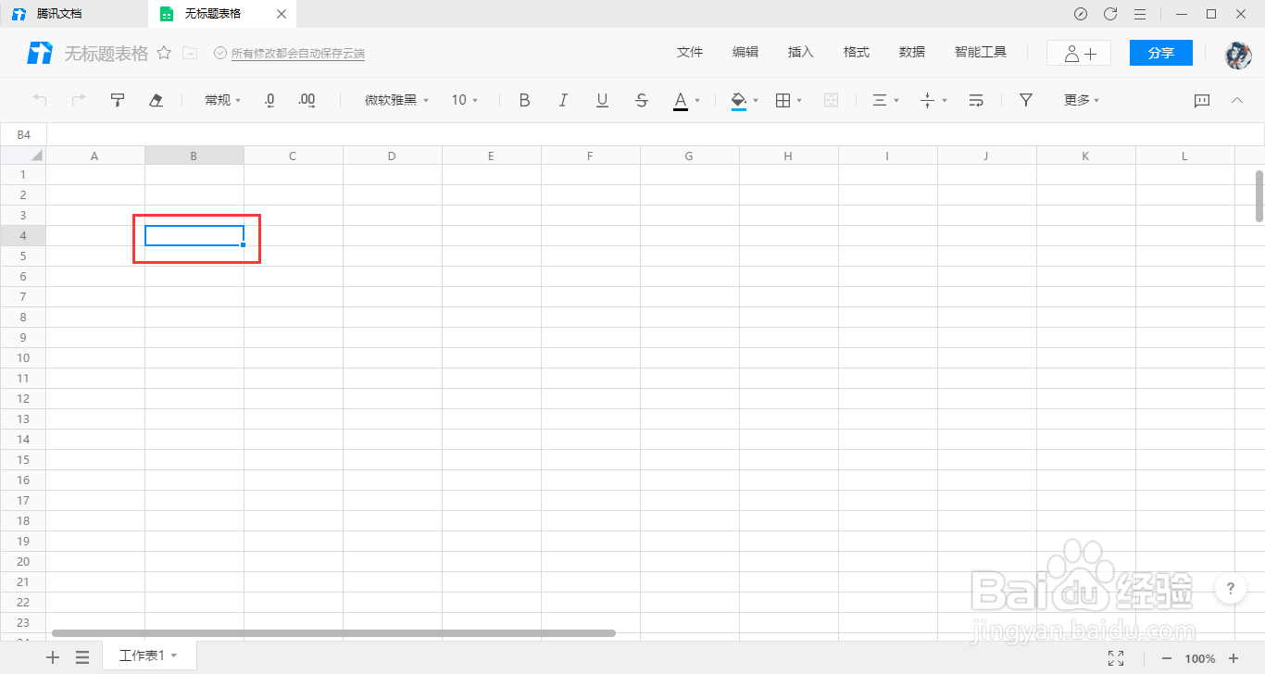Image resolution: width=1265 pixels, height=674 pixels.
Task: Add a new sheet with plus icon
Action: [53, 657]
